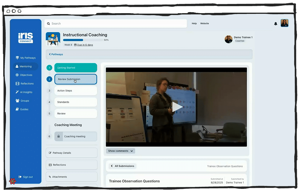Viewport: 299px width, 194px height.
Task: Sign out of the account
Action: pos(25,177)
